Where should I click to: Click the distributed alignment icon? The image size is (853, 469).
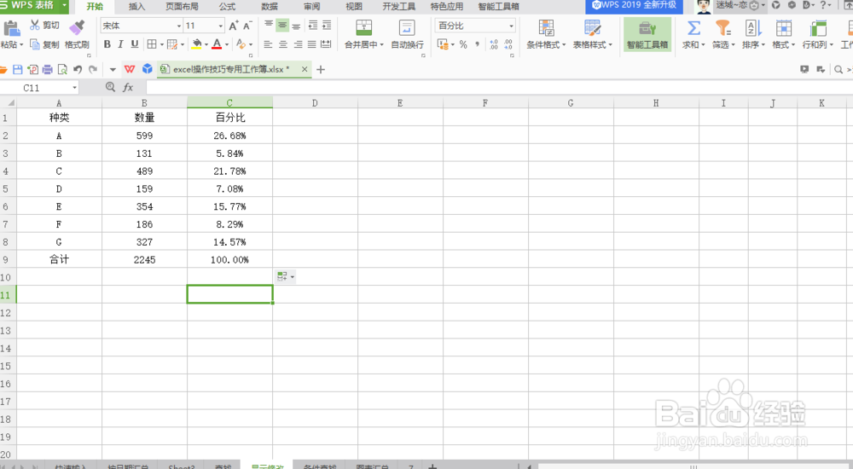point(326,44)
